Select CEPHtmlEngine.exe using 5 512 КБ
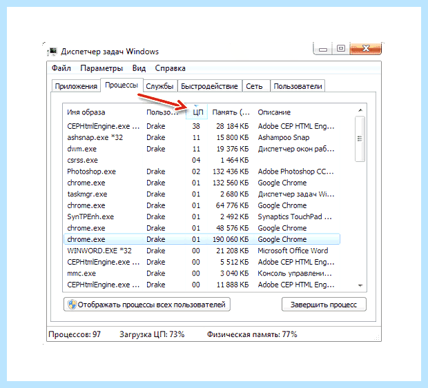428x388 pixels. [x=202, y=262]
